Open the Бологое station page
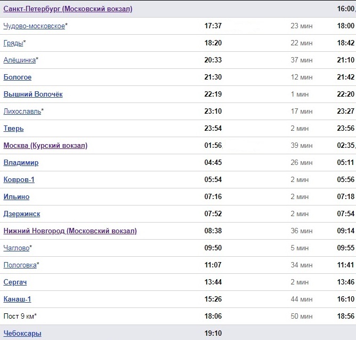Viewport: 356px width, 340px height. 18,77
